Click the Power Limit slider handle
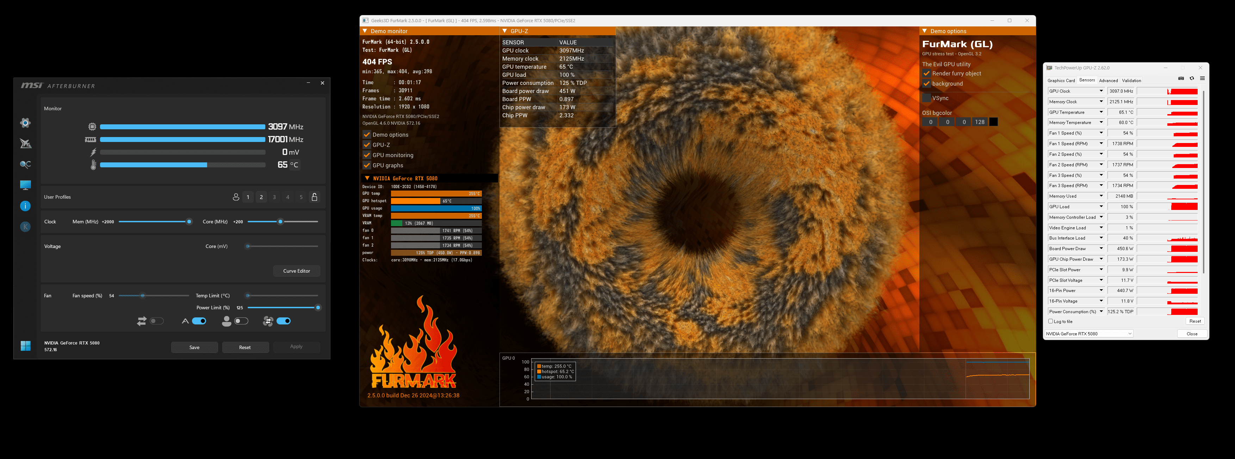Viewport: 1235px width, 459px height. coord(318,308)
